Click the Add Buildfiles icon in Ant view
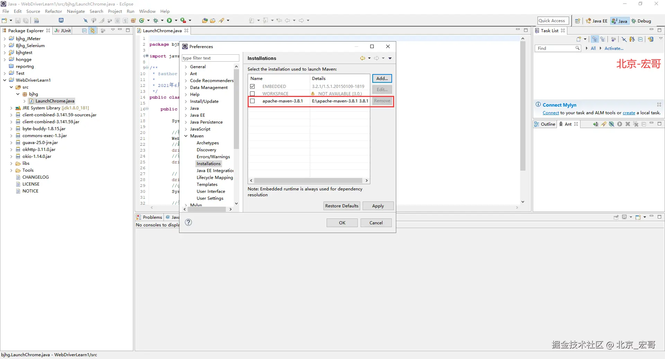 click(595, 124)
